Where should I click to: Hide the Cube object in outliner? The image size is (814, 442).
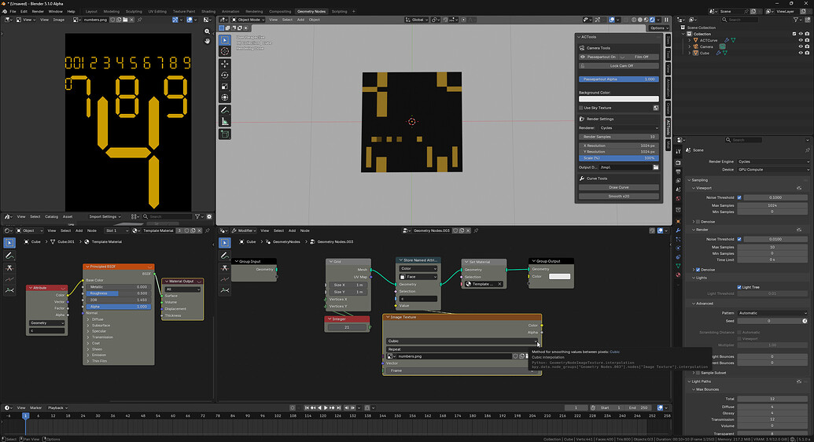tap(801, 53)
